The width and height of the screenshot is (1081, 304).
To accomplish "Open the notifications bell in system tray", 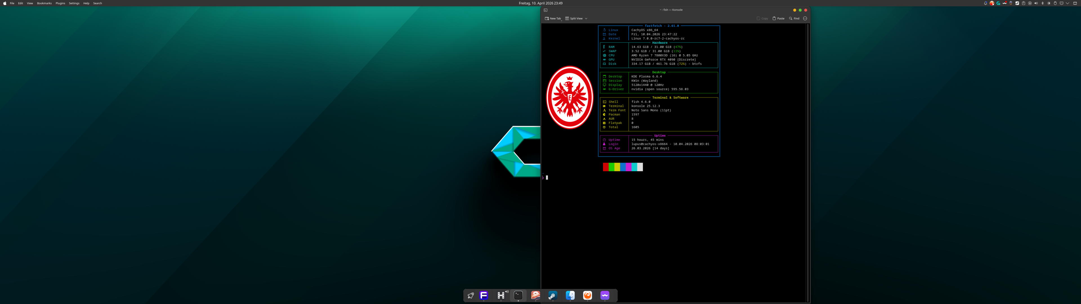I will (986, 3).
